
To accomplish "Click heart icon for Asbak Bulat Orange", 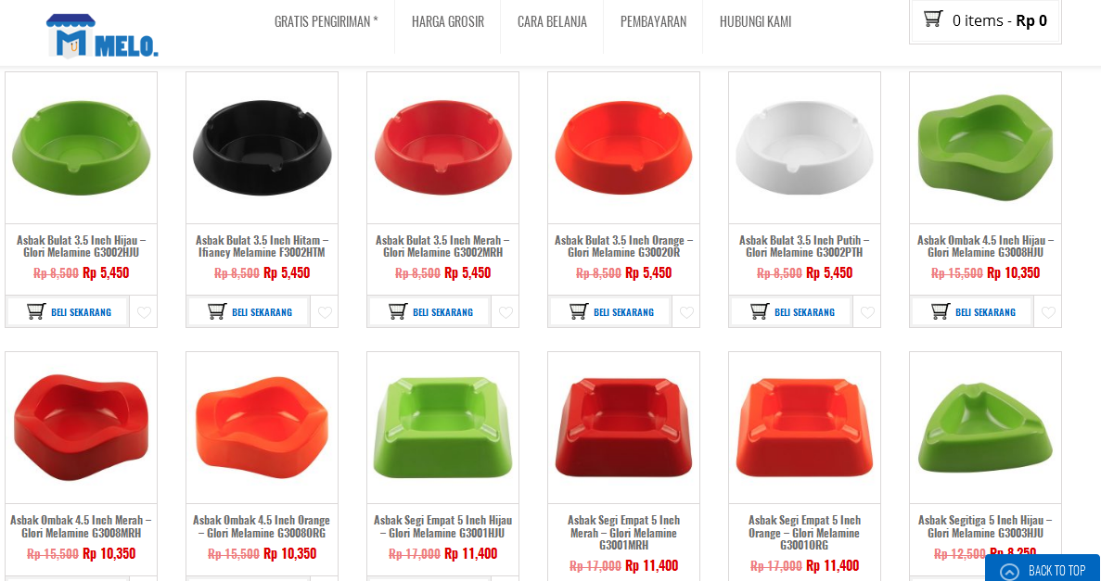I will [x=686, y=312].
